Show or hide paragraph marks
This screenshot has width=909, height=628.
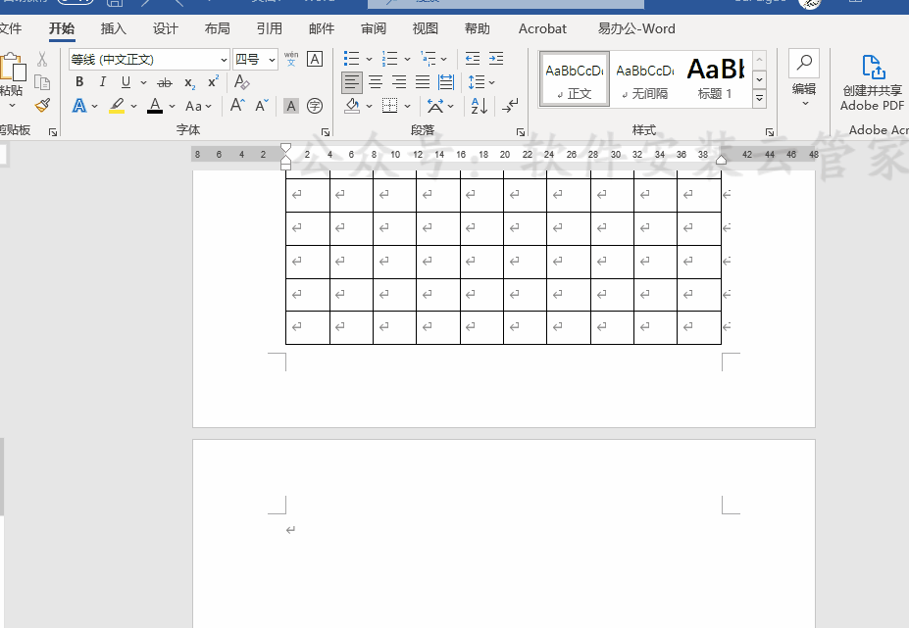coord(510,106)
